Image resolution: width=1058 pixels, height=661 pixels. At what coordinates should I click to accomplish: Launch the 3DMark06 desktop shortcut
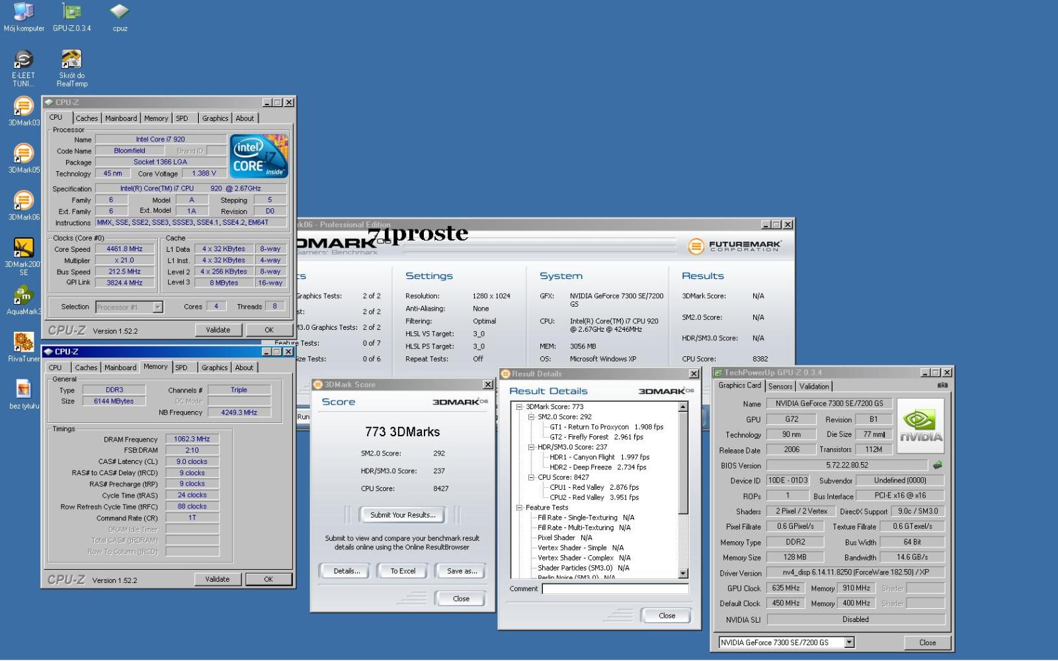pos(24,206)
